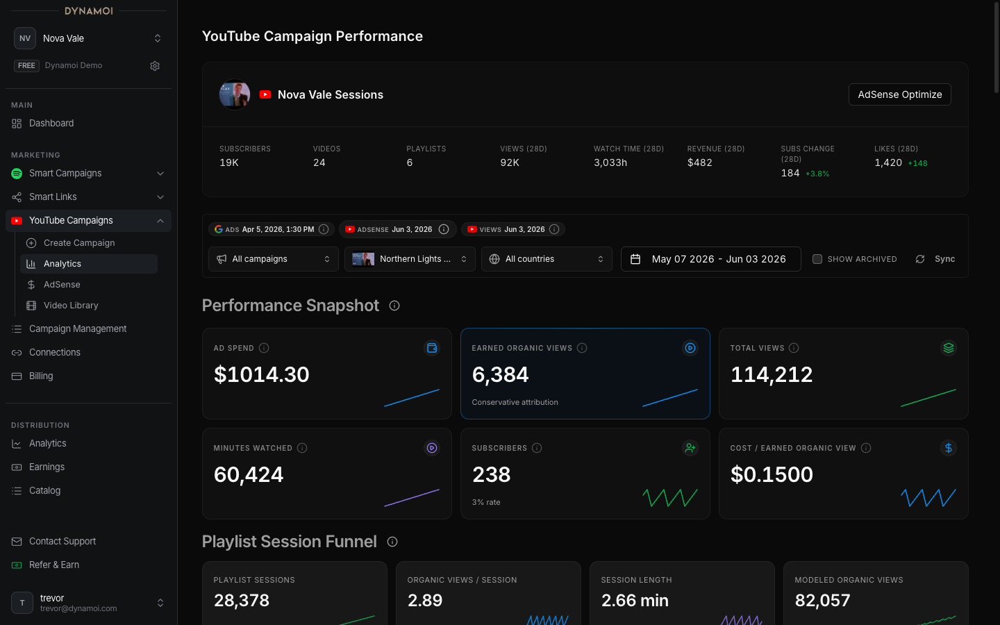This screenshot has height=625, width=1000.
Task: Click the Session Length 2.66 min value
Action: pyautogui.click(x=635, y=601)
